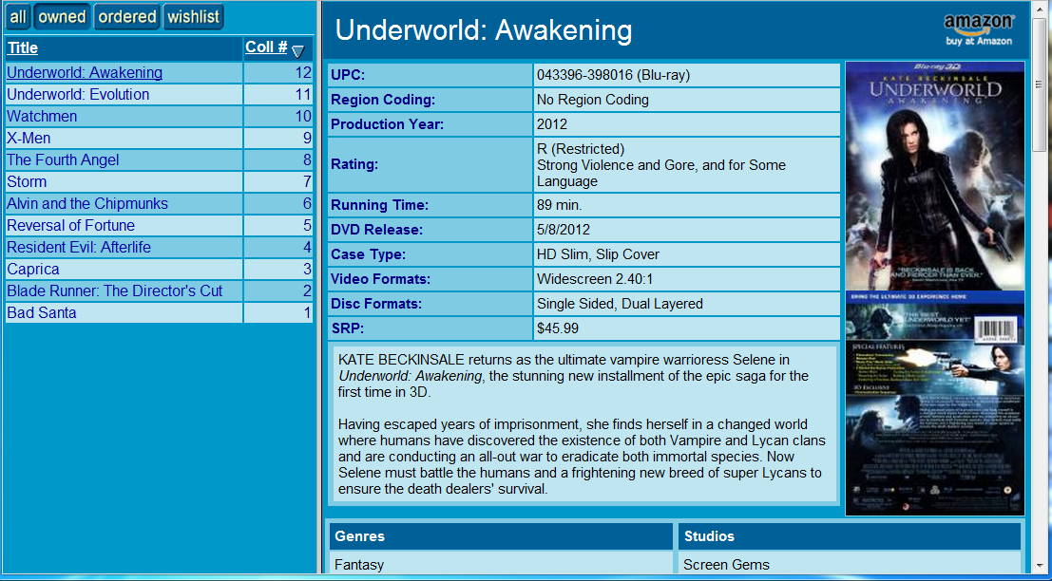Click the Studios section header
This screenshot has width=1052, height=581.
pyautogui.click(x=850, y=536)
